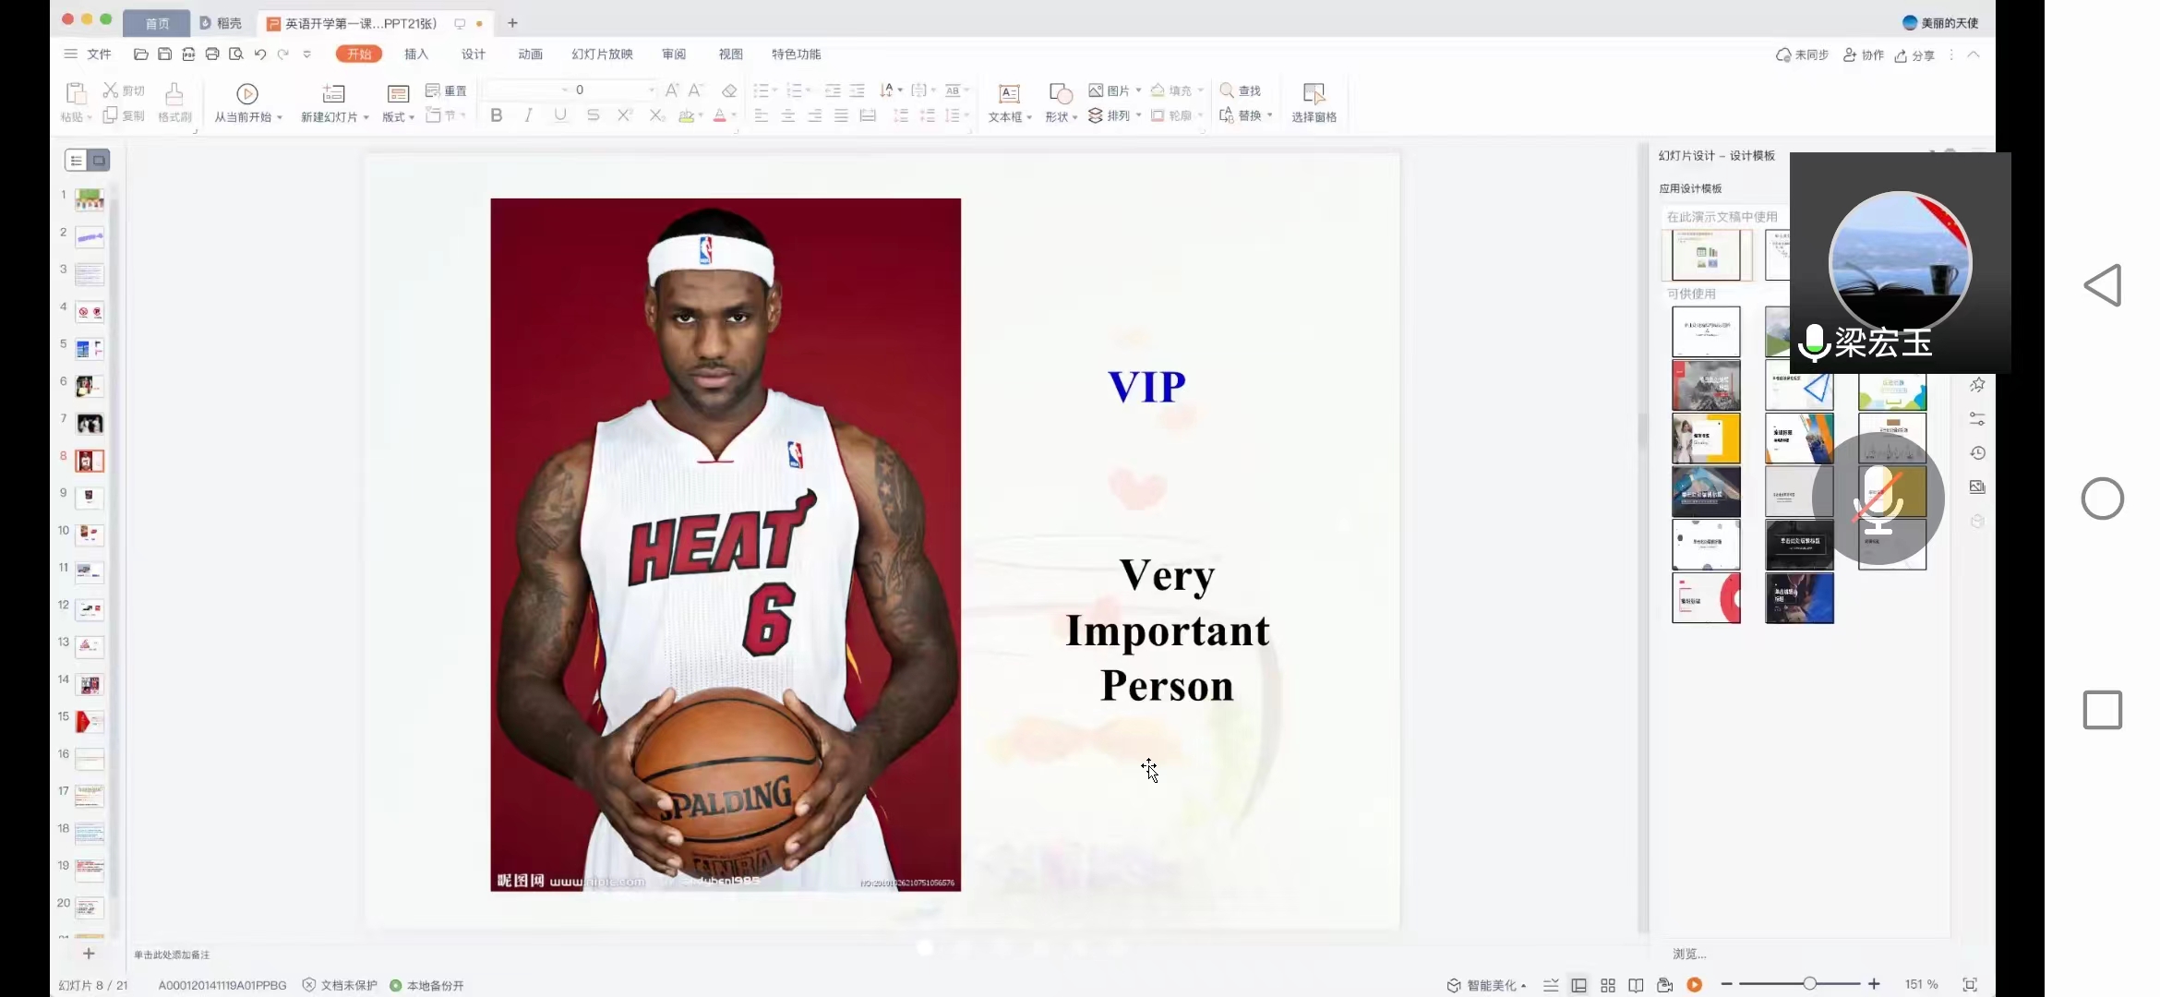This screenshot has width=2160, height=997.
Task: Apply bold formatting
Action: (x=497, y=115)
